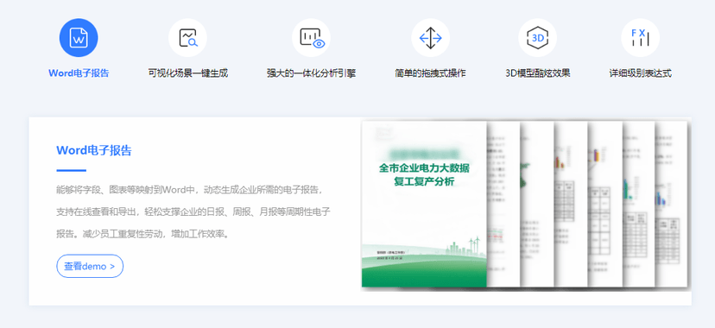Click the paragraph line starting 报告。减少员工
The height and width of the screenshot is (328, 715).
[142, 234]
